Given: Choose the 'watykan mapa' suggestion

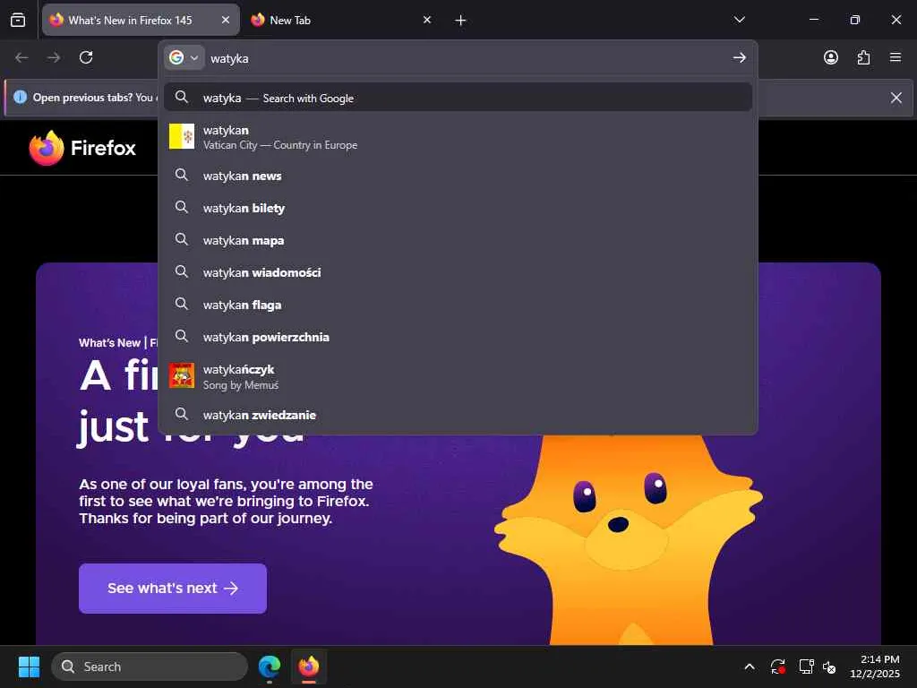Looking at the screenshot, I should [458, 240].
